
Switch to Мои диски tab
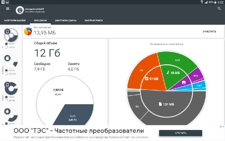tap(40, 20)
